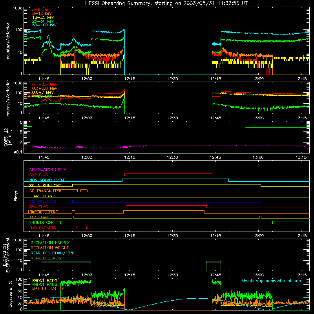314x314 pixels.
Task: Select the 0.3-0.8 MeV legend label
Action: [x=45, y=88]
